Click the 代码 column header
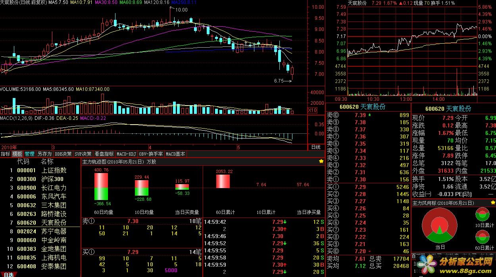496x277 pixels. (x=23, y=162)
